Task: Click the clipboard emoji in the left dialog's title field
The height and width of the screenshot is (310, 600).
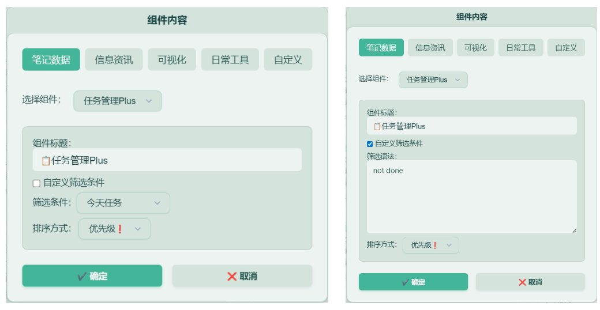Action: 46,161
